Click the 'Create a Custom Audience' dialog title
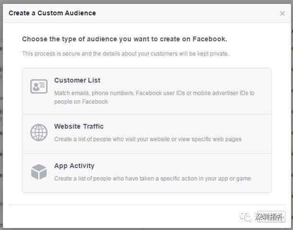This screenshot has height=230, width=293. 52,13
